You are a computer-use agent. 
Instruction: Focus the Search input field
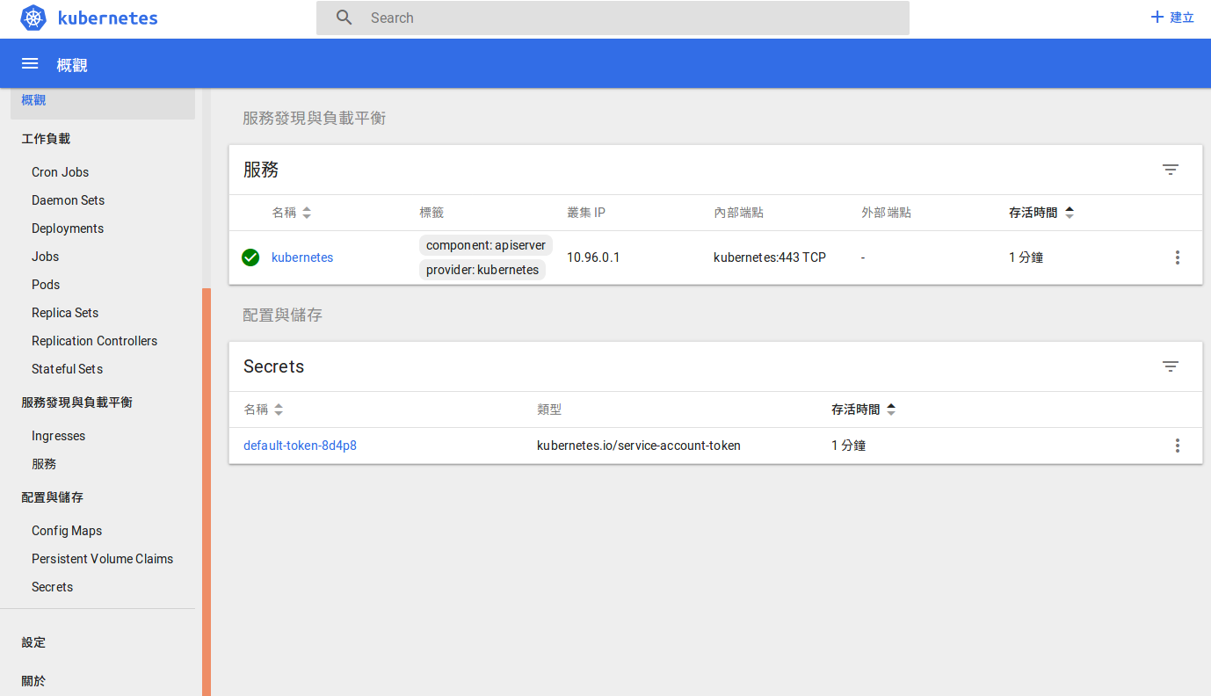tap(613, 18)
